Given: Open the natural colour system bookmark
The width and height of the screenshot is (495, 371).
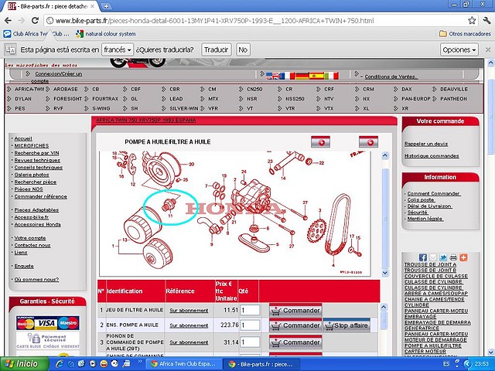Looking at the screenshot, I should point(106,34).
